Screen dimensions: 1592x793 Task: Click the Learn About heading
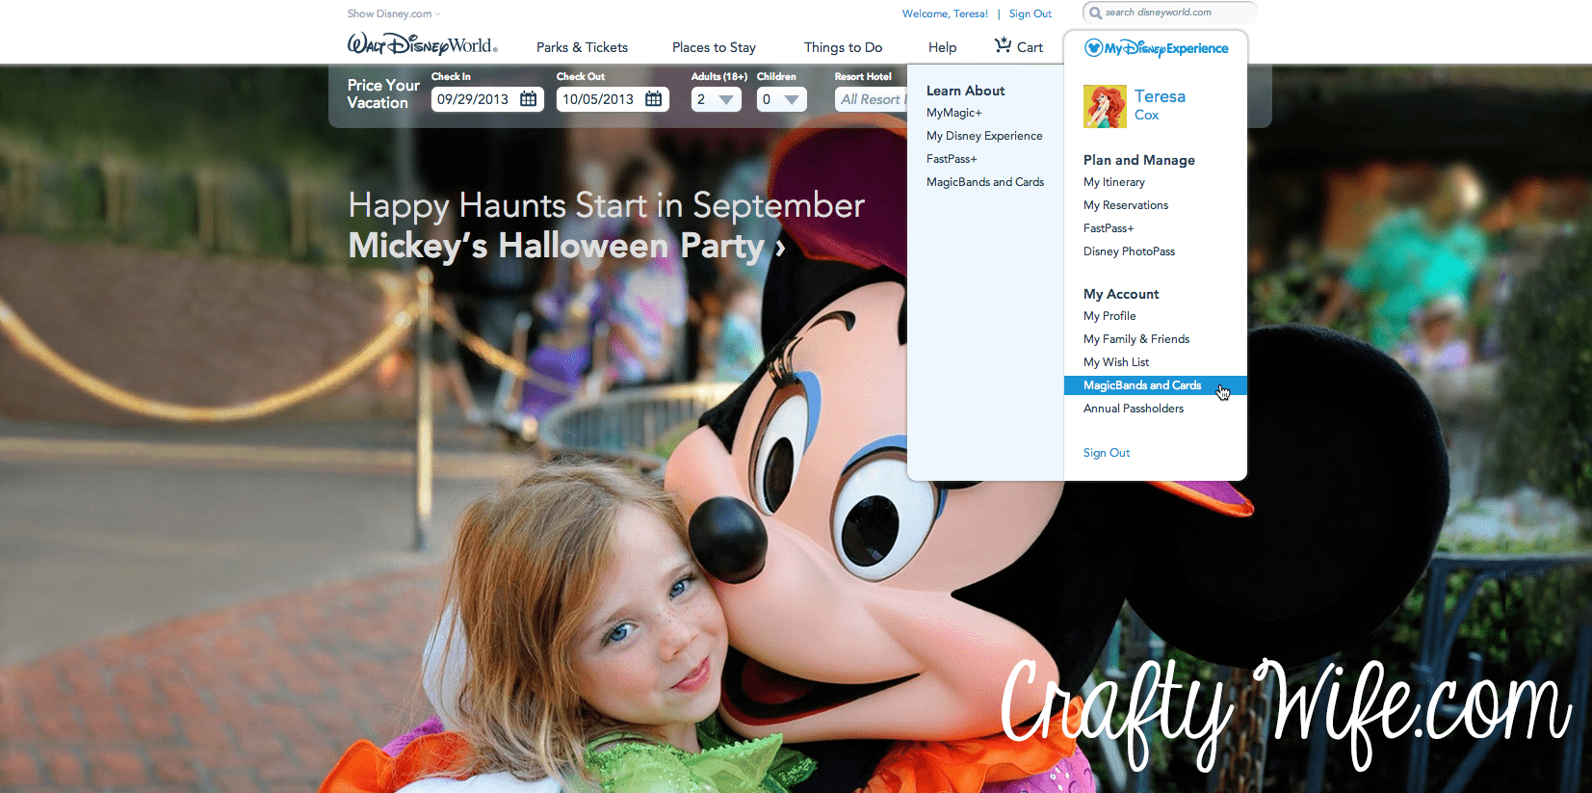pyautogui.click(x=965, y=91)
